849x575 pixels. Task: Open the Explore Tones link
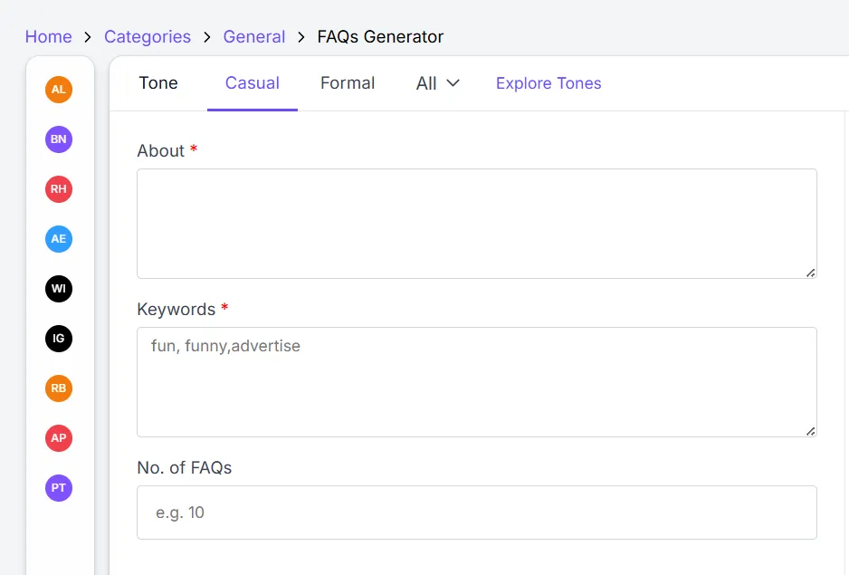click(549, 83)
